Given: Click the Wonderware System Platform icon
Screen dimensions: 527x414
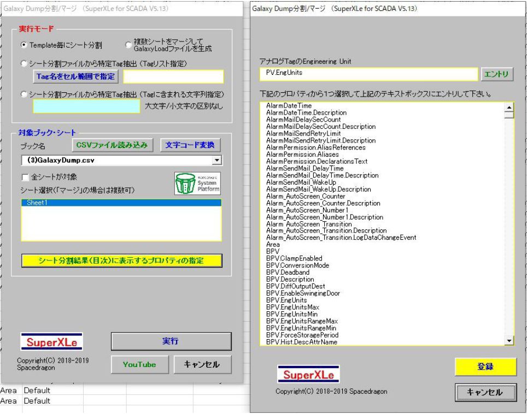Looking at the screenshot, I should pos(198,184).
